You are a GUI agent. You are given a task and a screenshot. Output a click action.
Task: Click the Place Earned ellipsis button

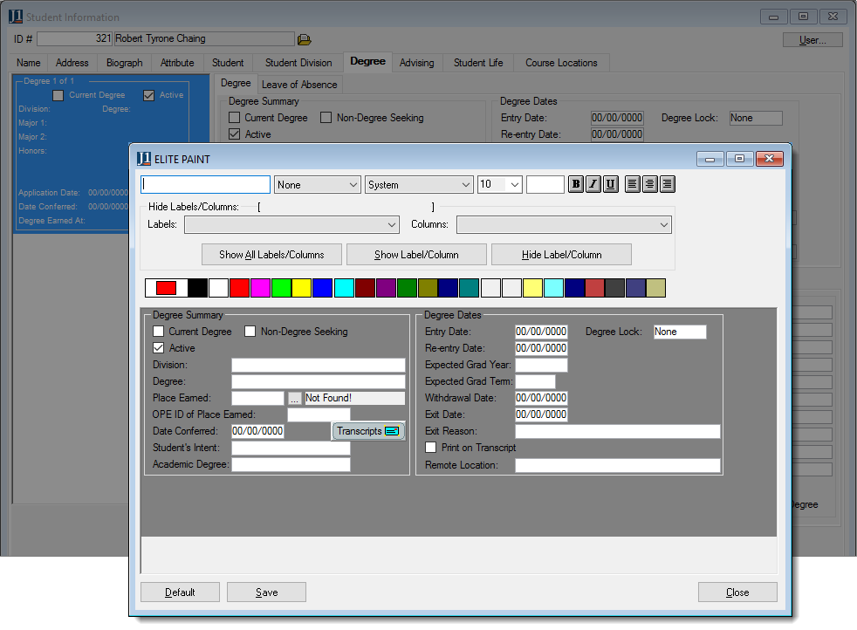pyautogui.click(x=294, y=398)
